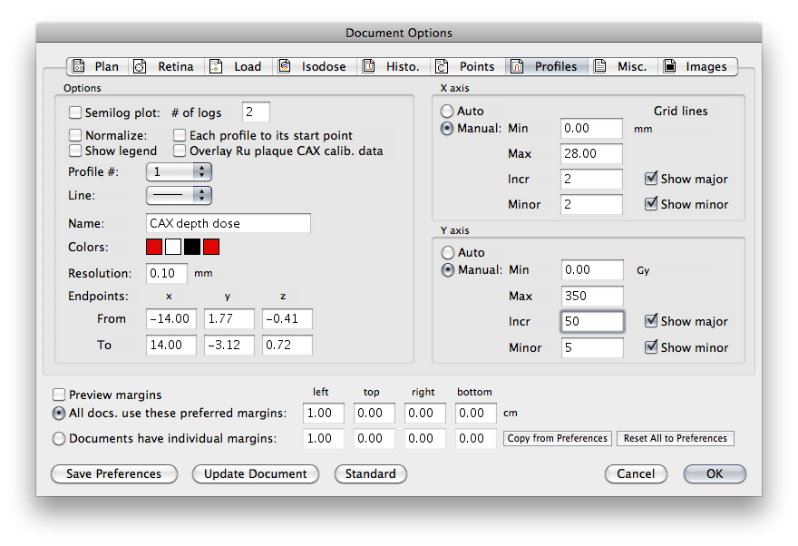Screen dimensions: 798x546
Task: Click the Y axis Incr field 50
Action: 592,322
